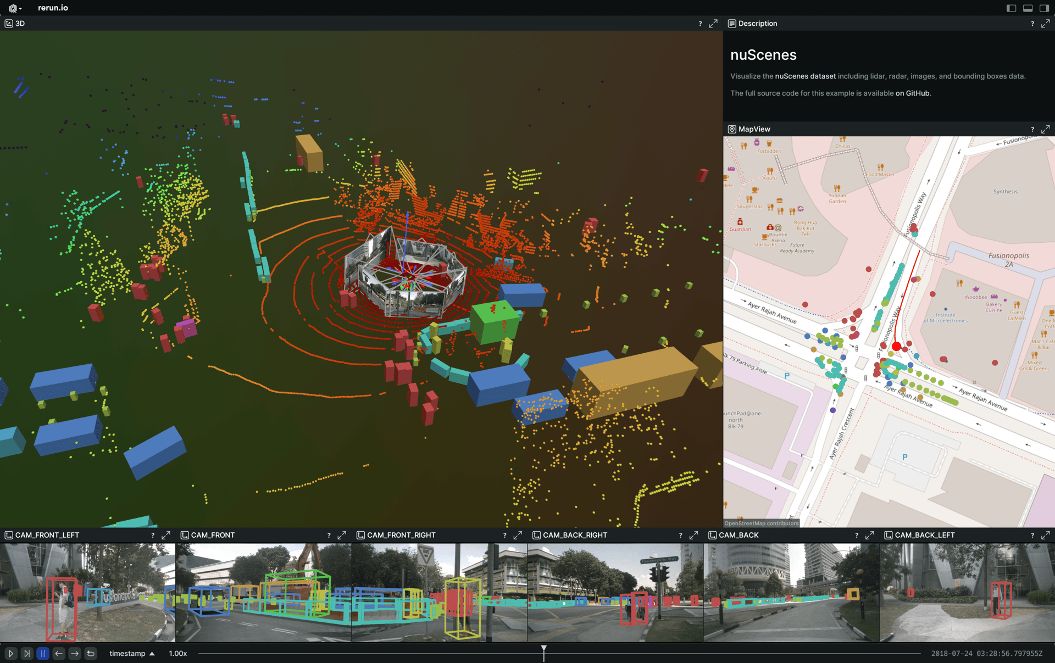Click the 1.00x playback speed field

pos(178,654)
